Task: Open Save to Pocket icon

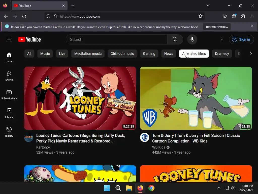Action: click(225, 16)
